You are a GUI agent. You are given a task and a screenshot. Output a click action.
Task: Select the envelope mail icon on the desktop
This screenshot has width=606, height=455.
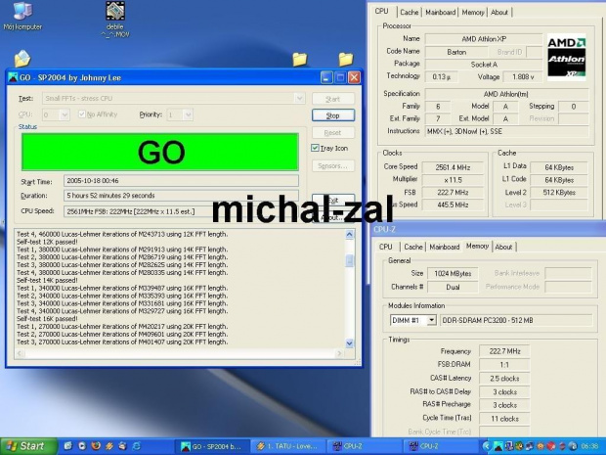(22, 59)
